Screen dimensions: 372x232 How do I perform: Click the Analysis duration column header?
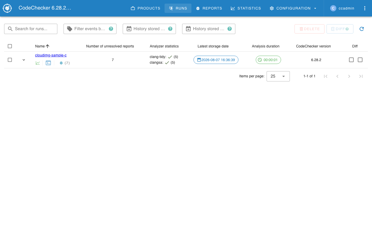(266, 46)
